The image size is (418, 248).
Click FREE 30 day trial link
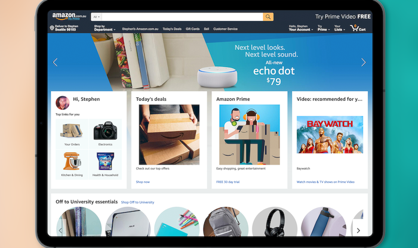pyautogui.click(x=228, y=182)
